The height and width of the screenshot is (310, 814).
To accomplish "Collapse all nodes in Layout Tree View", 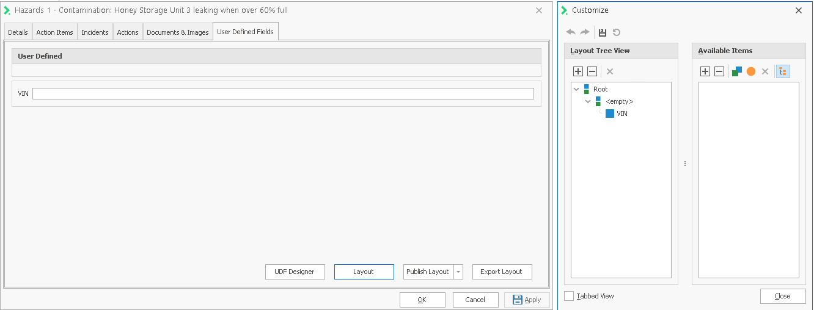I will point(592,71).
